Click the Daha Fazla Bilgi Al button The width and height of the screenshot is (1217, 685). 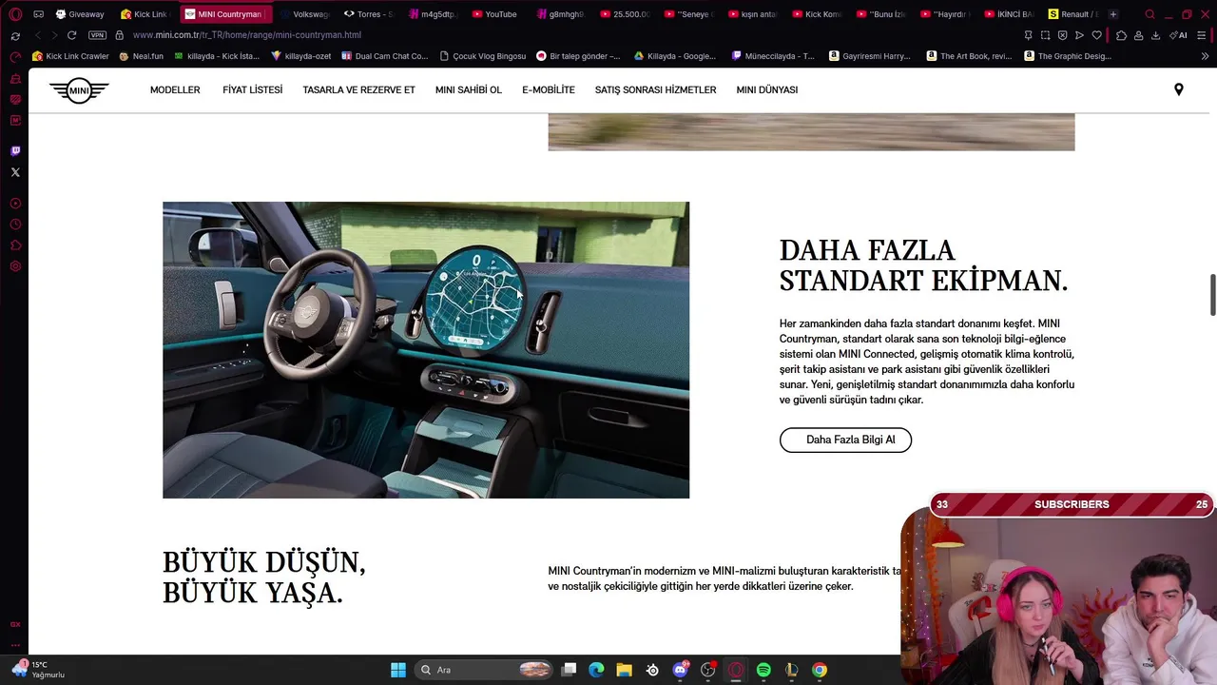click(845, 440)
